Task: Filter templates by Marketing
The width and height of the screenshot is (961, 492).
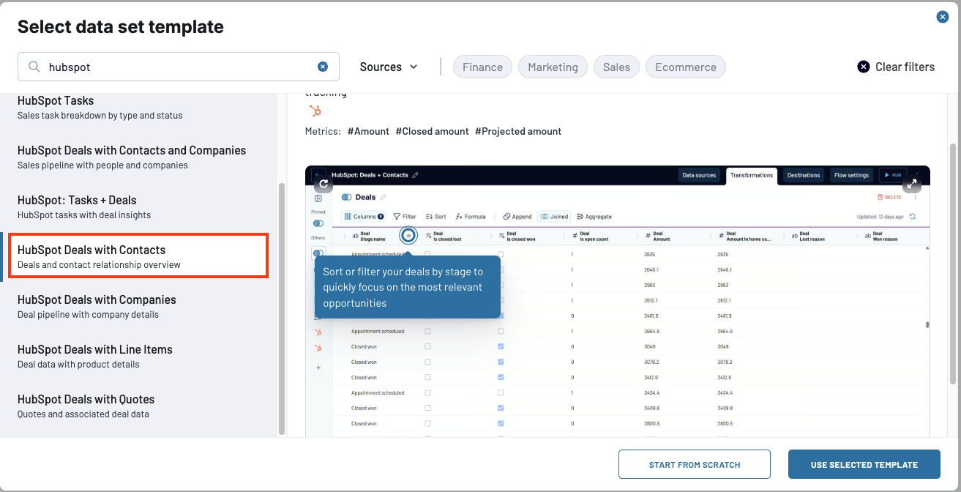Action: tap(553, 67)
